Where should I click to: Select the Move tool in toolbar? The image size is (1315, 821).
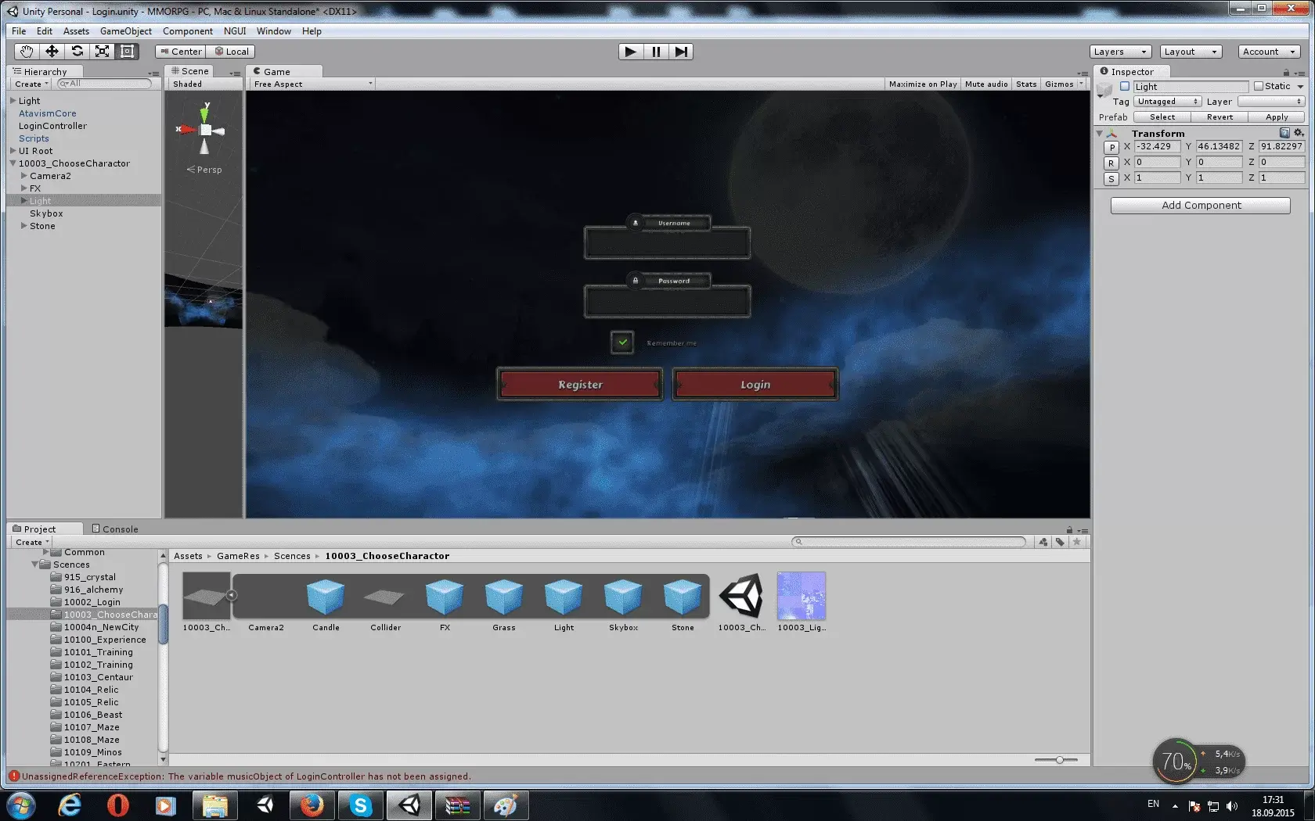52,52
